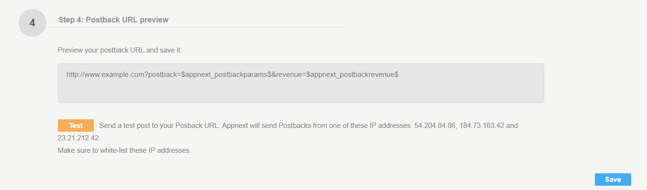
Task: Click the '&revenue=' parameter in the URL
Action: coord(289,75)
